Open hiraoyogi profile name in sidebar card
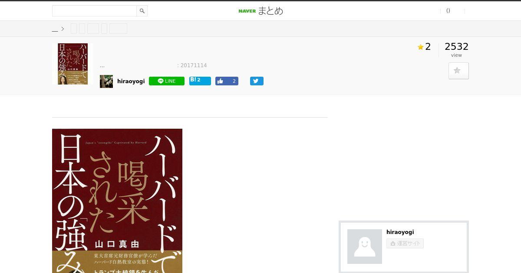This screenshot has width=521, height=273. 400,232
